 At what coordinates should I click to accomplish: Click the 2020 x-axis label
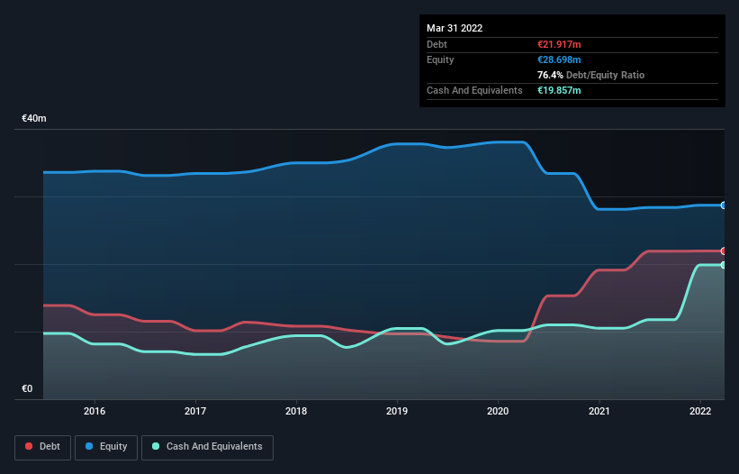click(x=498, y=412)
